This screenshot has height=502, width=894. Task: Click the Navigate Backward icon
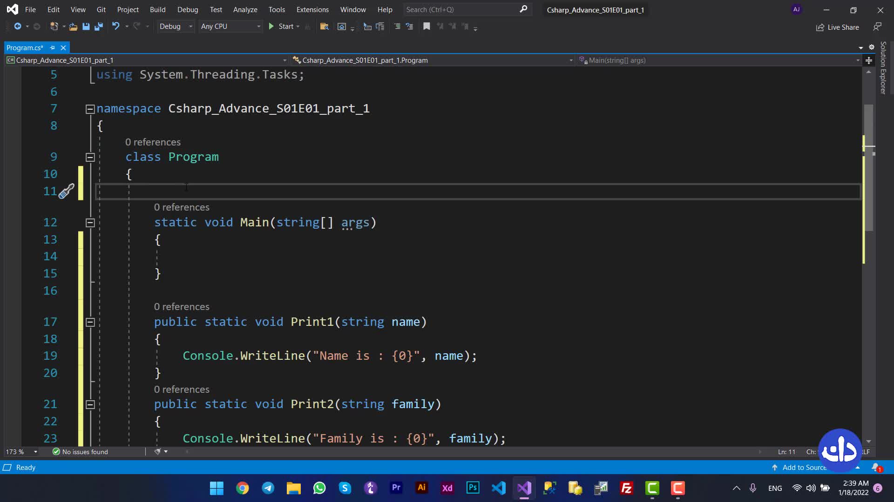(18, 26)
